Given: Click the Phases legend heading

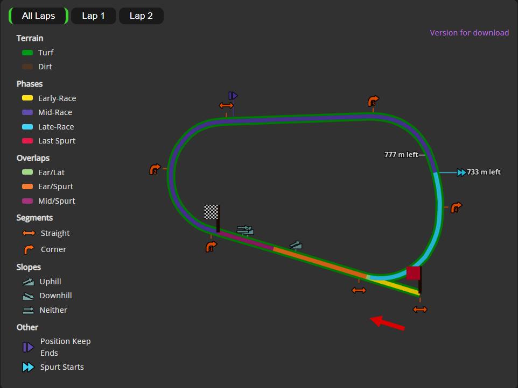Looking at the screenshot, I should pos(30,84).
